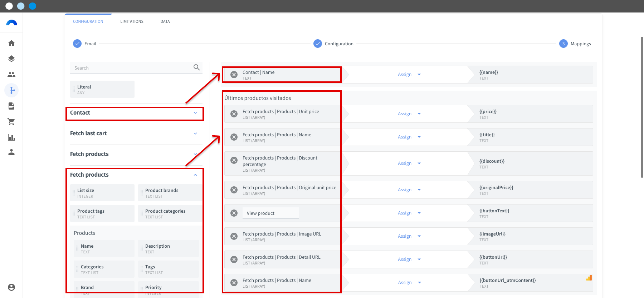The width and height of the screenshot is (644, 298).
Task: Remove the Unit price mapping row
Action: pyautogui.click(x=234, y=114)
